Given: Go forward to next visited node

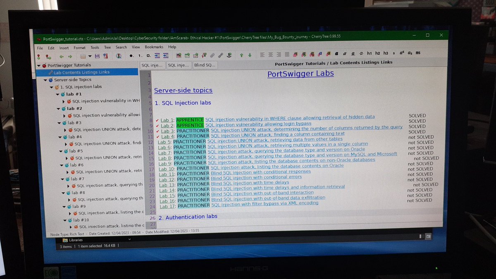Looking at the screenshot, I should coord(70,56).
